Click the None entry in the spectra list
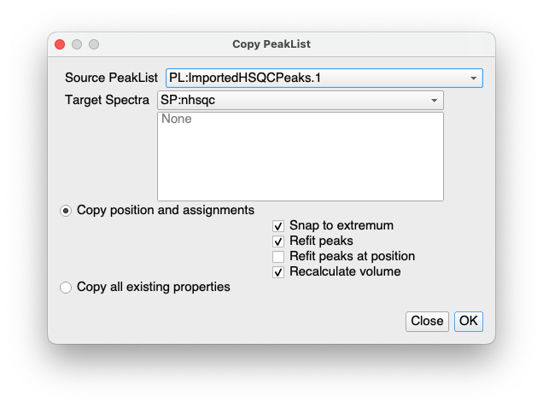 pos(177,119)
